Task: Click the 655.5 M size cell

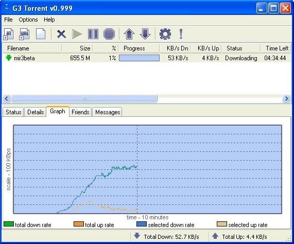Action: click(x=80, y=58)
